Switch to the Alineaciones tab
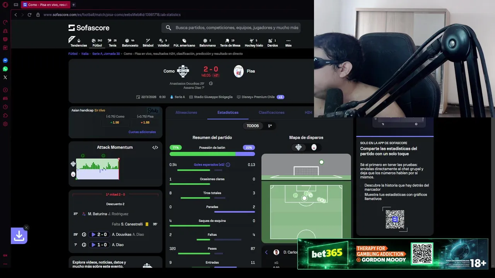The width and height of the screenshot is (495, 278). coord(186,112)
